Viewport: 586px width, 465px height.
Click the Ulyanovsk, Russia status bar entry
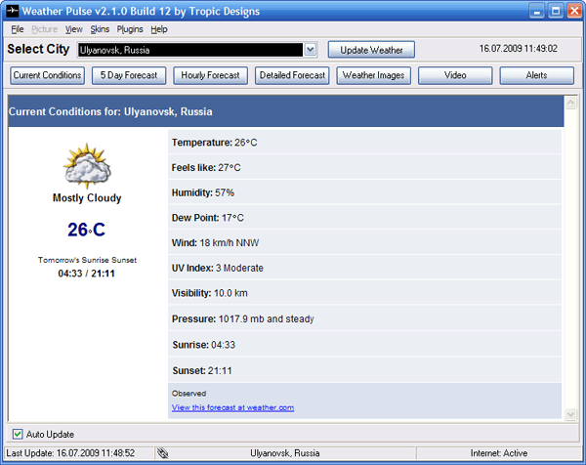coord(285,453)
